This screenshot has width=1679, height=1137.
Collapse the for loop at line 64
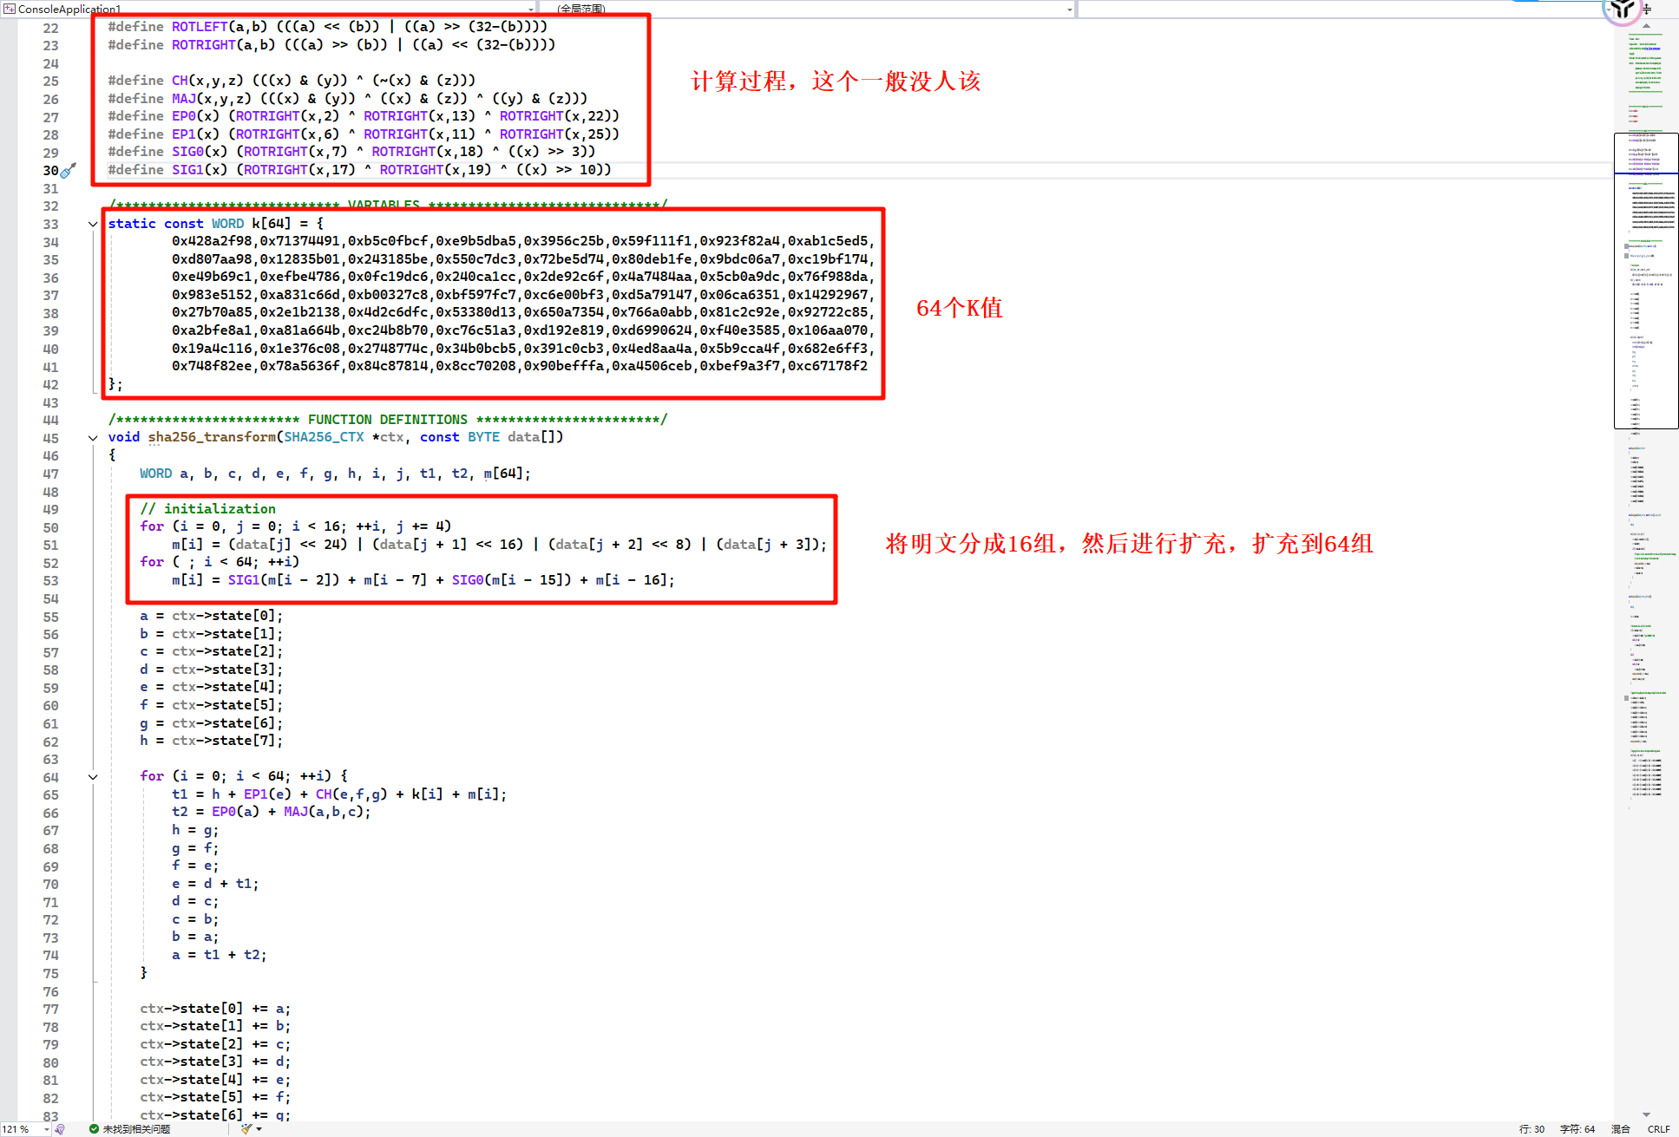(x=93, y=777)
